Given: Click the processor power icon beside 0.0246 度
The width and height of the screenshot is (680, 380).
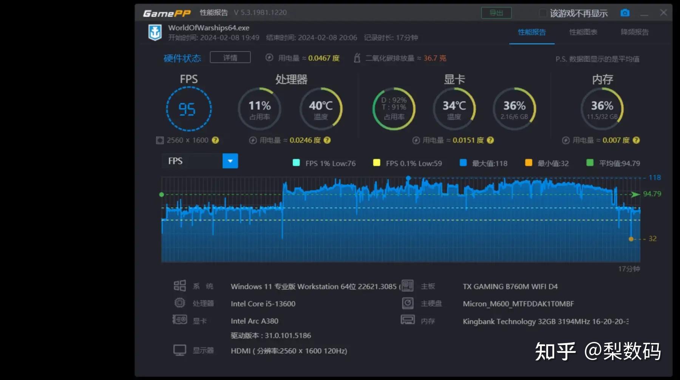Looking at the screenshot, I should point(253,140).
